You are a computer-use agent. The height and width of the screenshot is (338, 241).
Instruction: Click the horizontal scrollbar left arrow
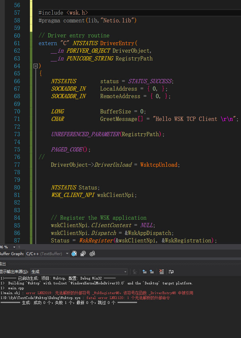[x=19, y=247]
